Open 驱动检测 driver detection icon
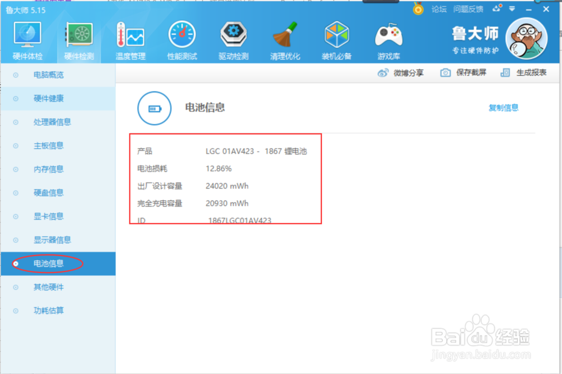Viewport: 562px width, 374px height. pos(233,40)
